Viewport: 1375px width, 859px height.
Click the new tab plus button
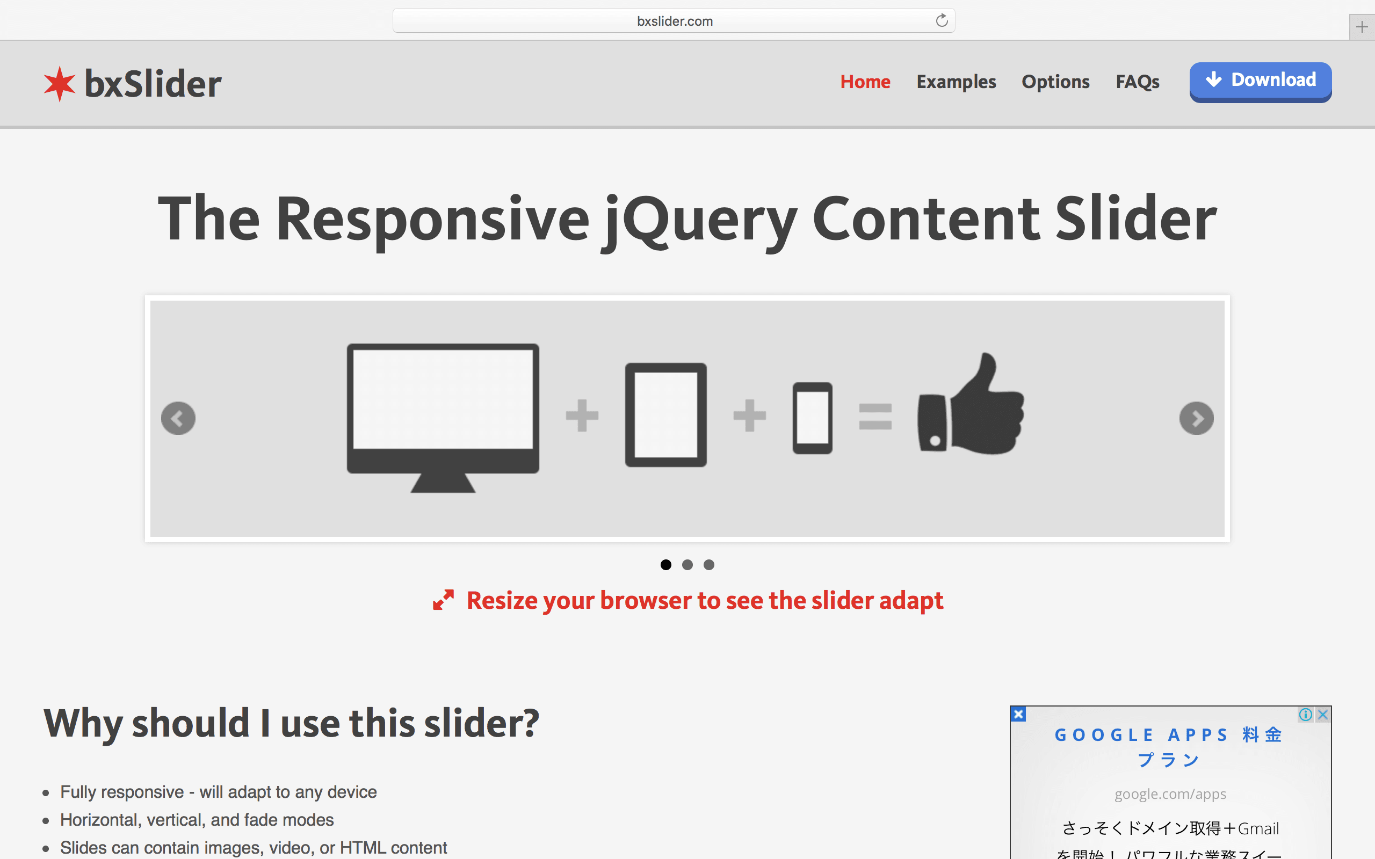click(x=1362, y=27)
